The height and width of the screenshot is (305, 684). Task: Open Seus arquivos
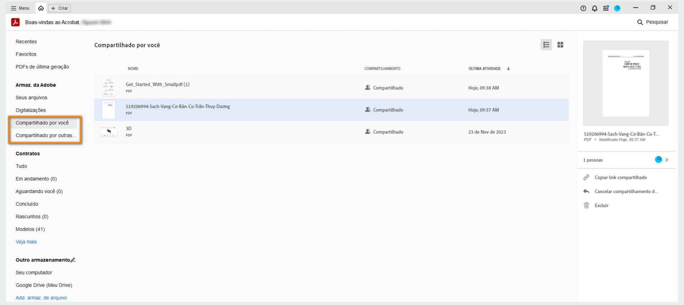pyautogui.click(x=31, y=97)
